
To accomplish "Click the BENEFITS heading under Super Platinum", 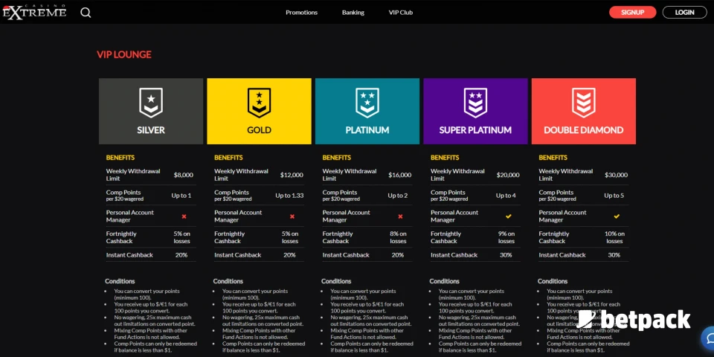I will [445, 158].
